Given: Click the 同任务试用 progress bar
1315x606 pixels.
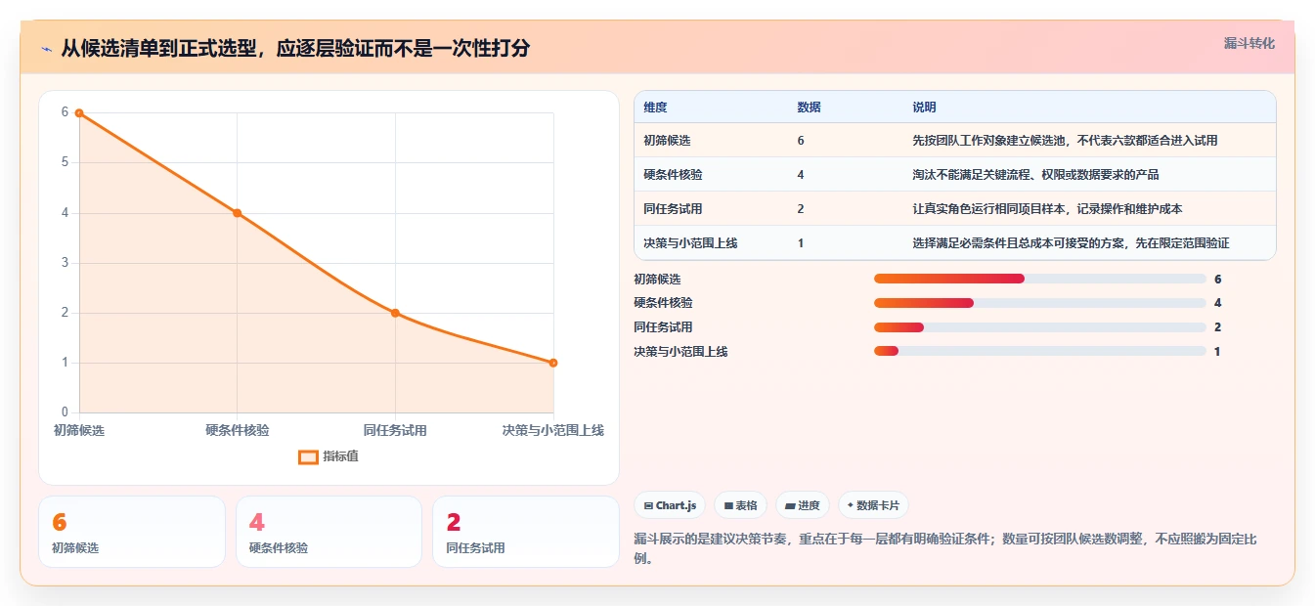Looking at the screenshot, I should (1039, 327).
